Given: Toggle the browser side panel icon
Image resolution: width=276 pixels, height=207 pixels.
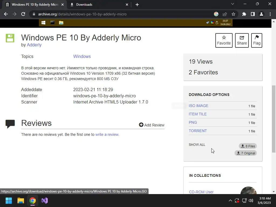Looking at the screenshot, I should point(253,14).
